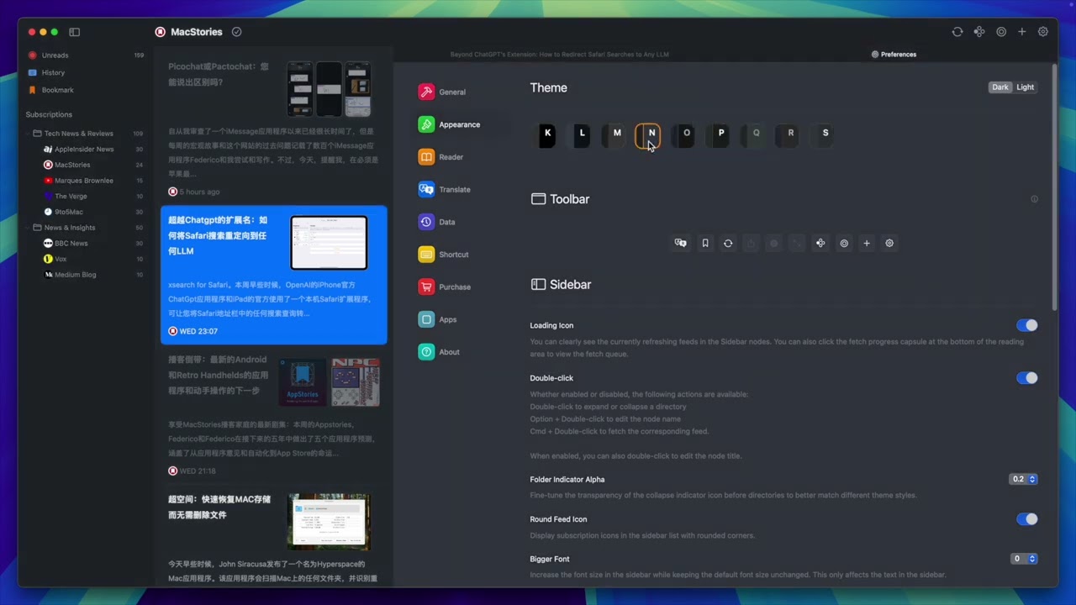Add a subscription with the title bar plus
This screenshot has height=605, width=1076.
pos(1022,32)
